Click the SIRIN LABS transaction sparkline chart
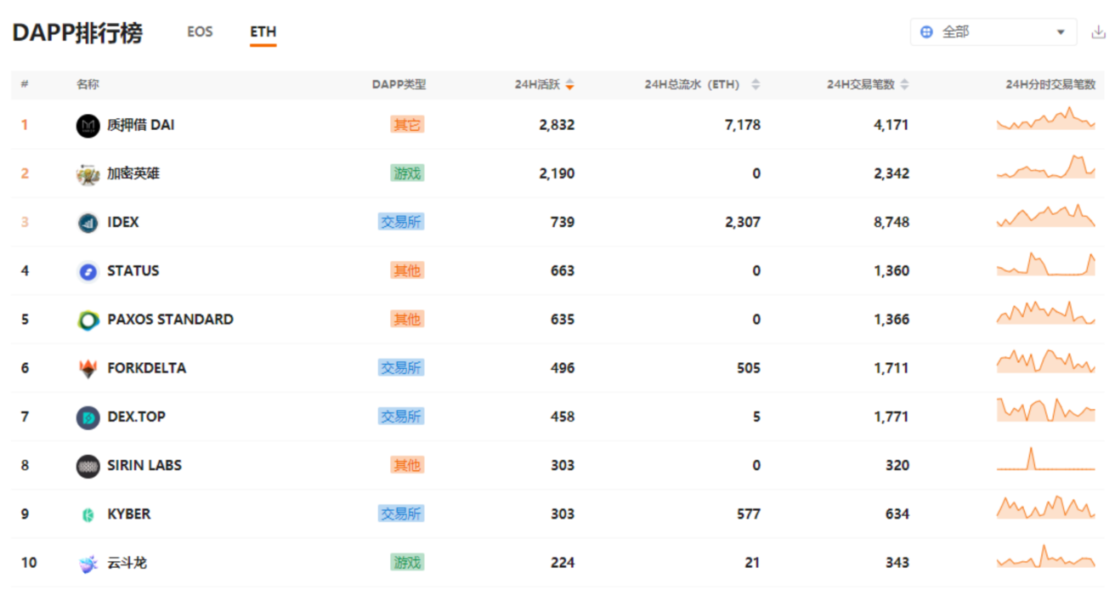This screenshot has height=590, width=1115. 1045,460
